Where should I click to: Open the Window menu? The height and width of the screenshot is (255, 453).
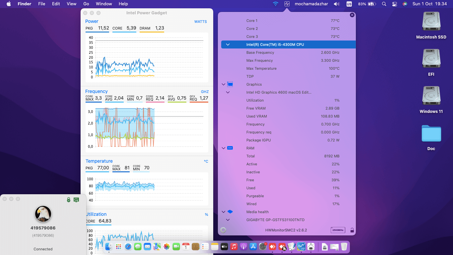[104, 4]
